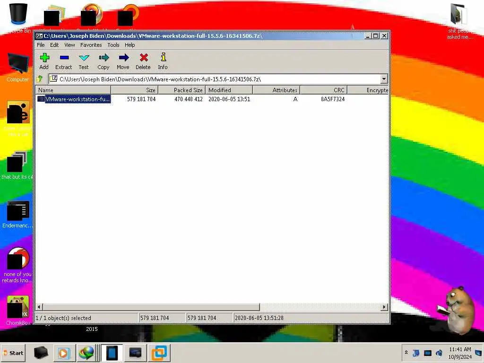Click the Extract toolbar button
The height and width of the screenshot is (363, 484).
64,61
